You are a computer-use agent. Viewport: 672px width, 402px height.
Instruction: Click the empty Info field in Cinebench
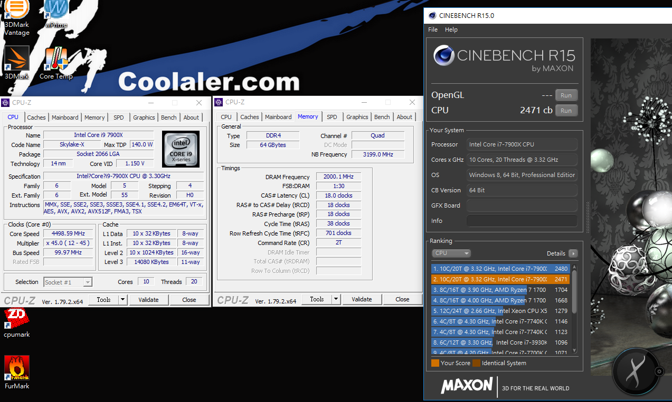click(x=522, y=221)
